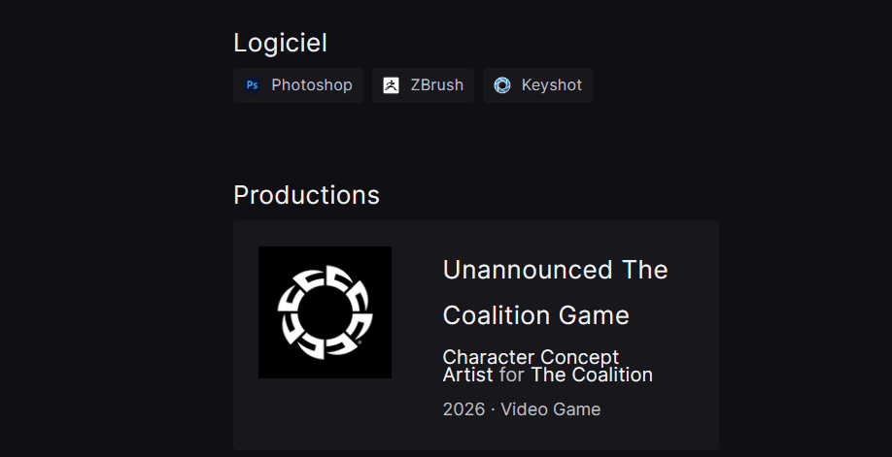Click the ZBrush logo icon
The height and width of the screenshot is (457, 892).
(x=391, y=85)
